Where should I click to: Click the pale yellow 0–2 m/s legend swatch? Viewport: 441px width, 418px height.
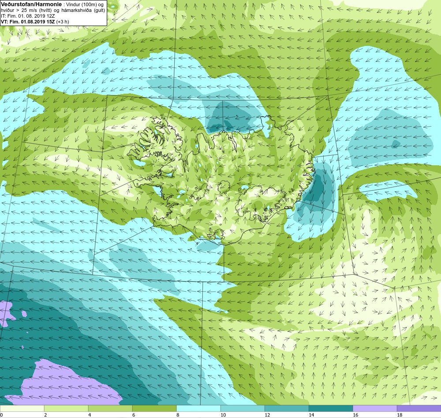pyautogui.click(x=22, y=409)
